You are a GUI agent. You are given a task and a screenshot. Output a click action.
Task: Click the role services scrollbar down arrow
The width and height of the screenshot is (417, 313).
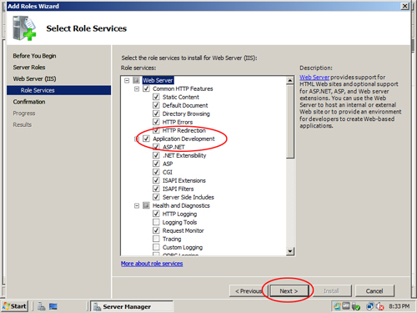(x=290, y=251)
